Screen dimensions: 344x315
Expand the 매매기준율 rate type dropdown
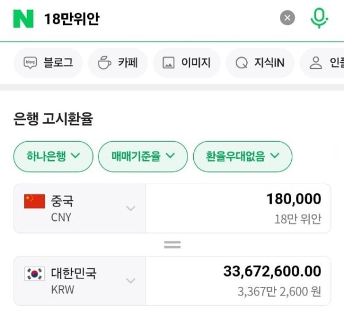click(x=143, y=156)
